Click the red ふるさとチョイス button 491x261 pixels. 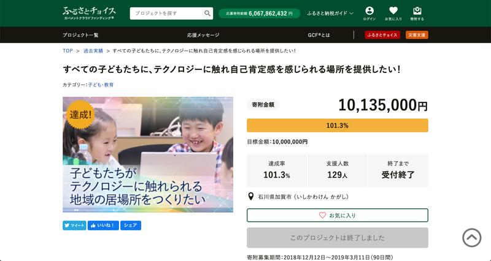pyautogui.click(x=382, y=35)
